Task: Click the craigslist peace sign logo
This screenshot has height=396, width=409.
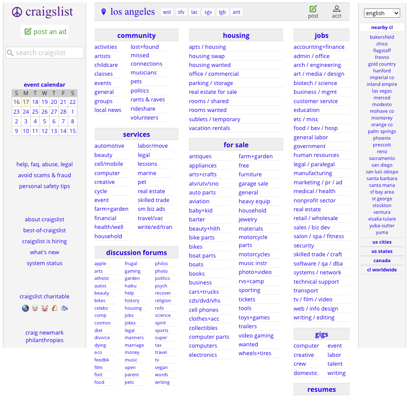Action: coord(17,12)
